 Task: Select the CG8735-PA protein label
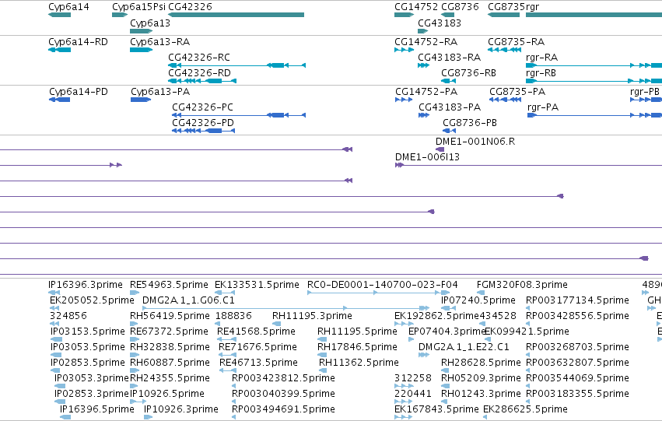(517, 92)
